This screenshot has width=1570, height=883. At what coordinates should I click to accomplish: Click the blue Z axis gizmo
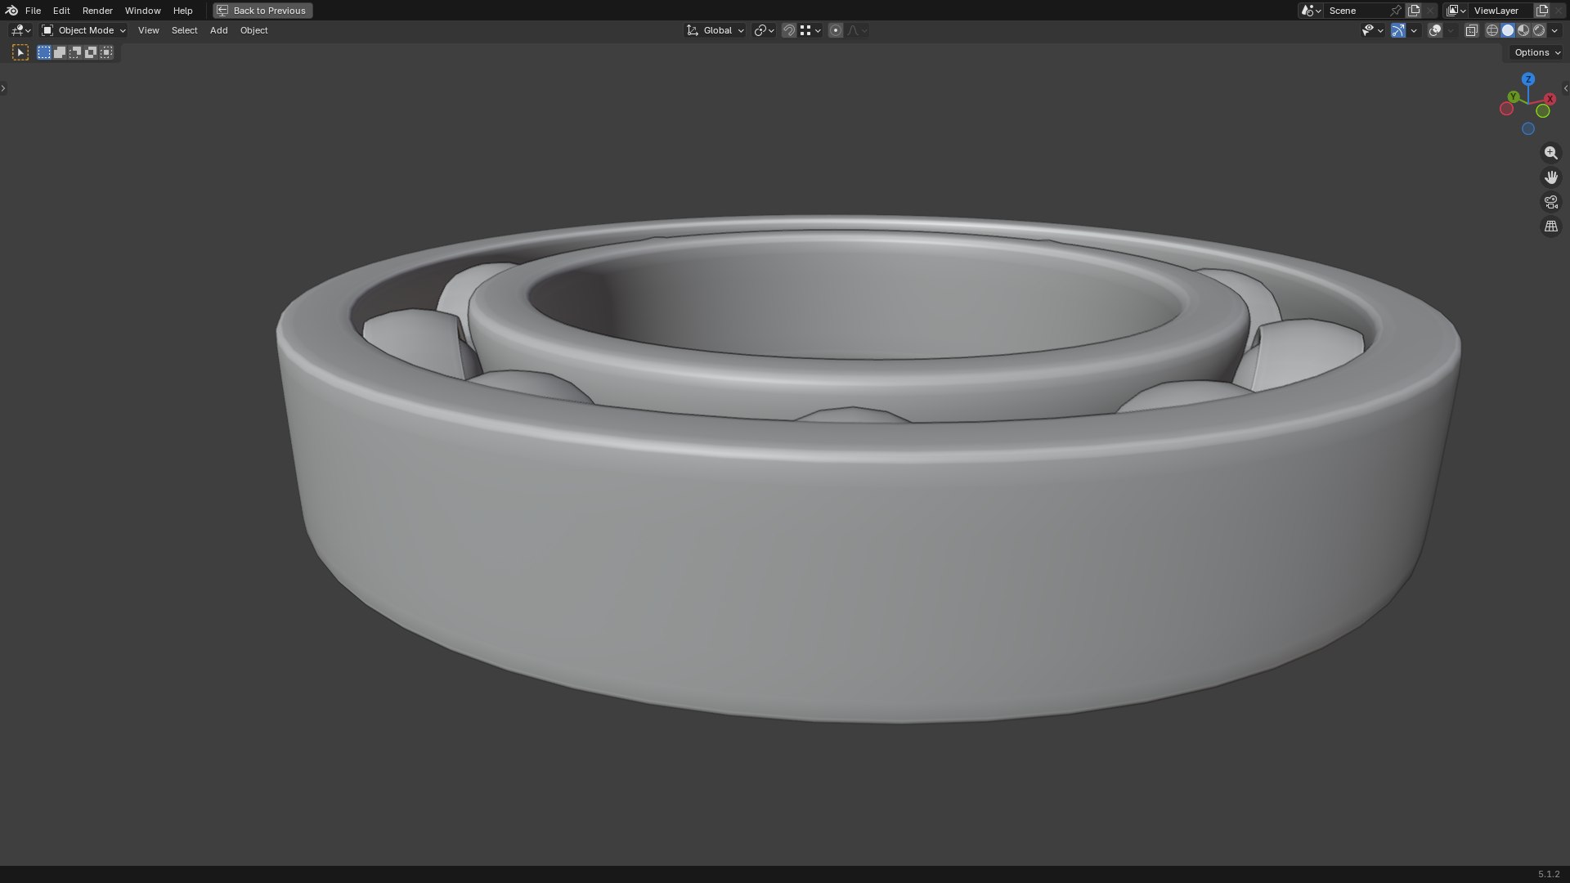[x=1528, y=79]
